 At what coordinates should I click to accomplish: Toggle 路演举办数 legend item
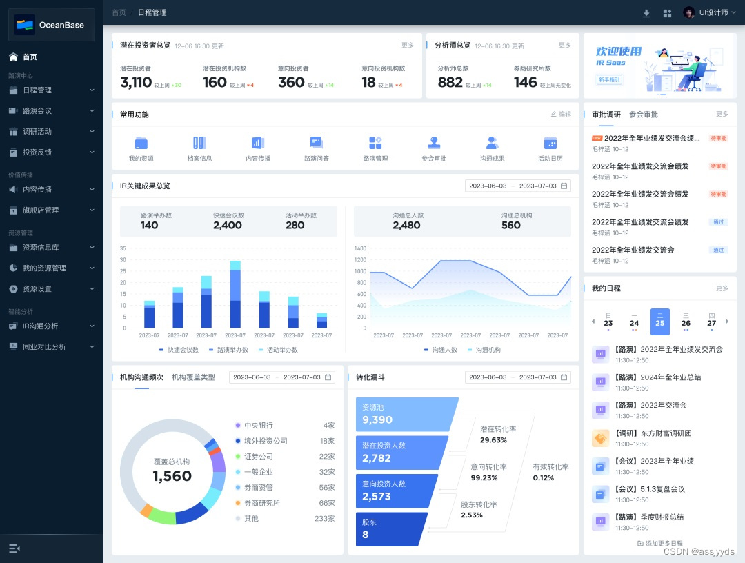coord(228,350)
